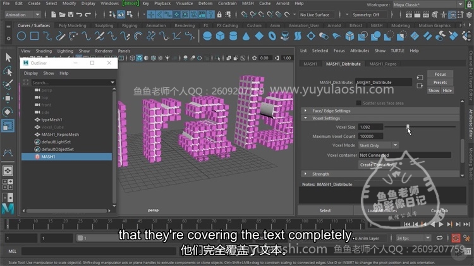Click the Maximum Voxel Count field
This screenshot has width=474, height=266.
370,136
